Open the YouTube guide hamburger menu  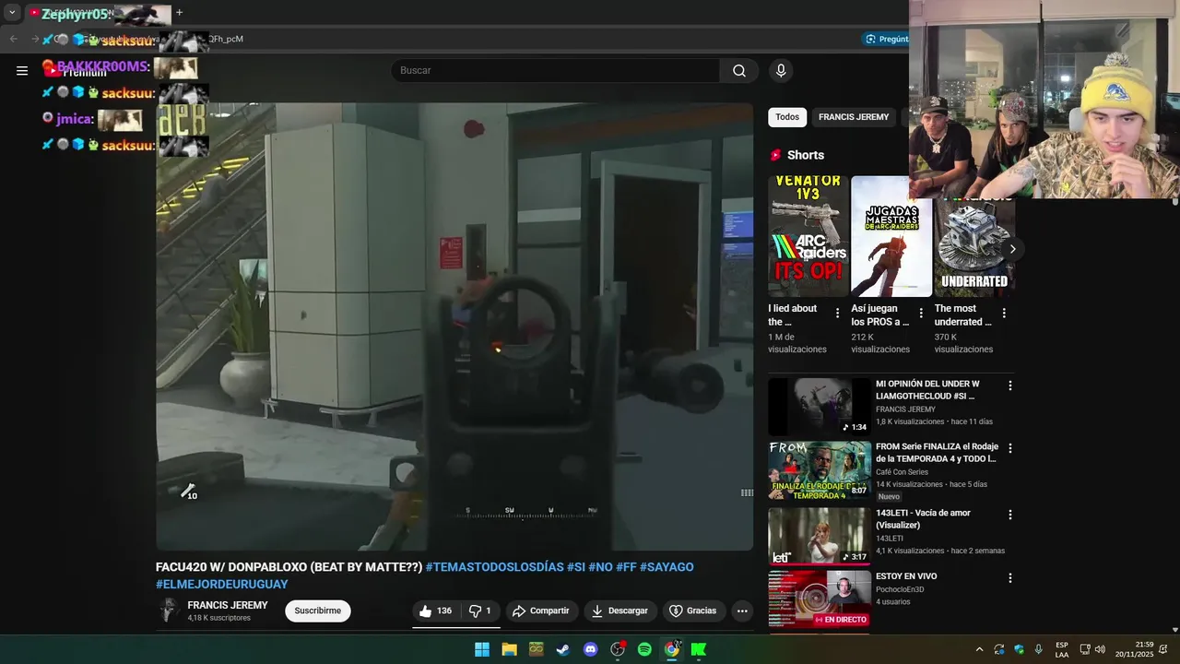22,70
